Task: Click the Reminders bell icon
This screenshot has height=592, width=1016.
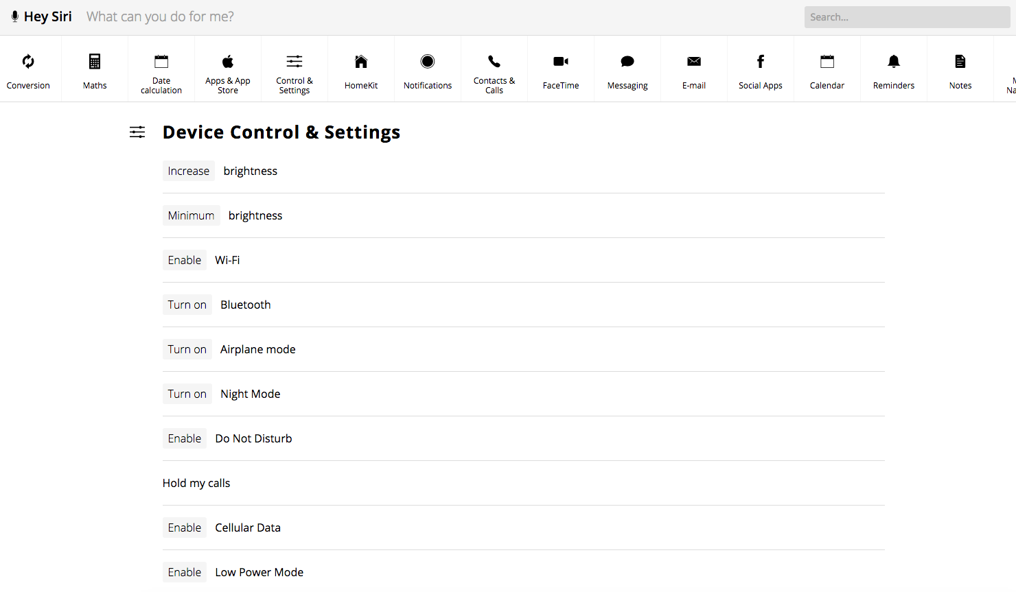Action: click(894, 62)
